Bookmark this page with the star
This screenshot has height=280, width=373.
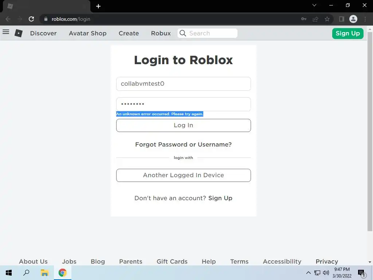[x=327, y=19]
